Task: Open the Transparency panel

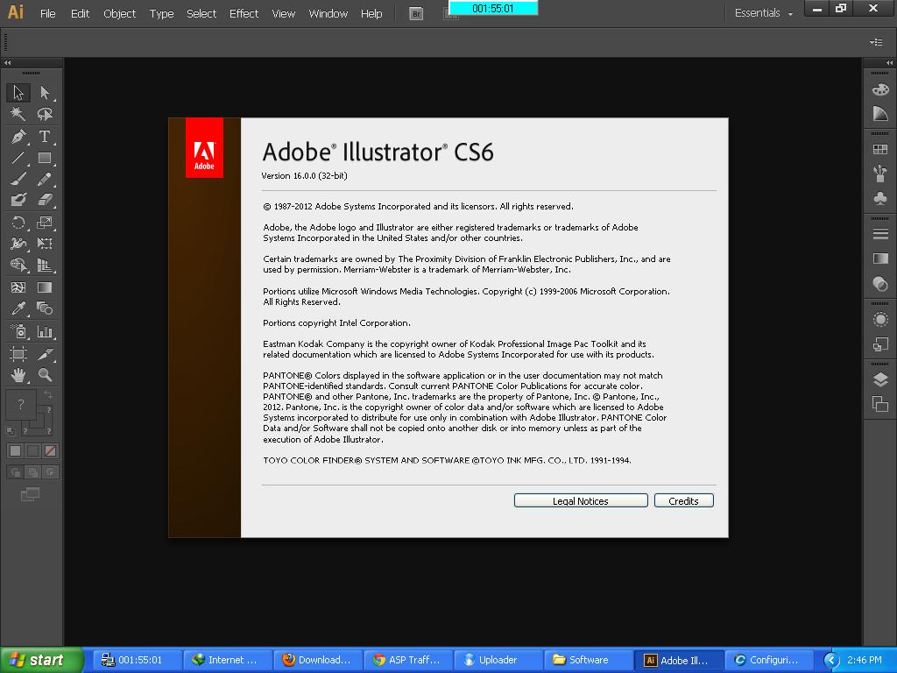Action: point(880,283)
